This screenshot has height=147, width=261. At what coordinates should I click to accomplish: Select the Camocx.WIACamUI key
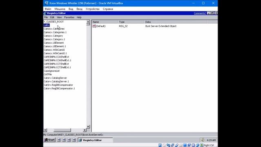click(54, 50)
